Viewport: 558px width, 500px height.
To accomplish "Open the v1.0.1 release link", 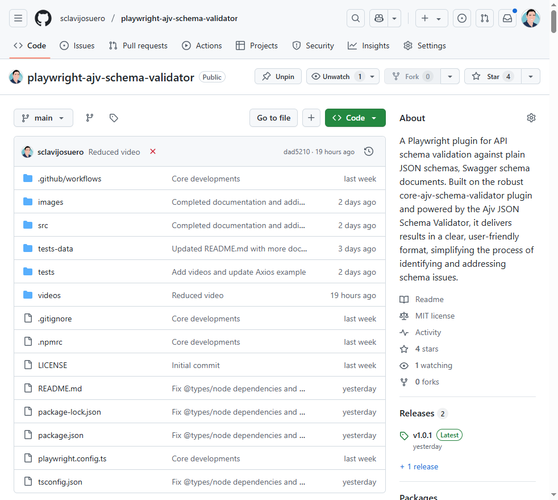I will pyautogui.click(x=422, y=435).
